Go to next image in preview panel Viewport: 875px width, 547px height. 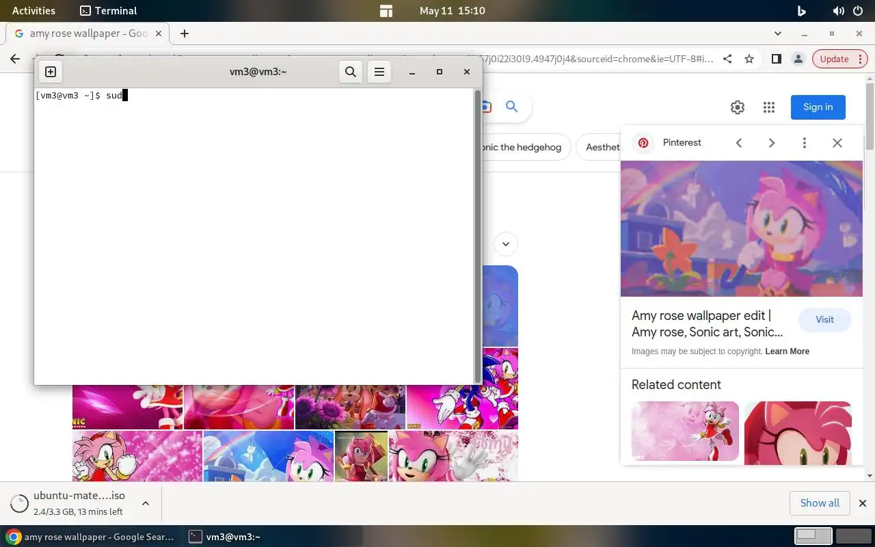point(772,143)
